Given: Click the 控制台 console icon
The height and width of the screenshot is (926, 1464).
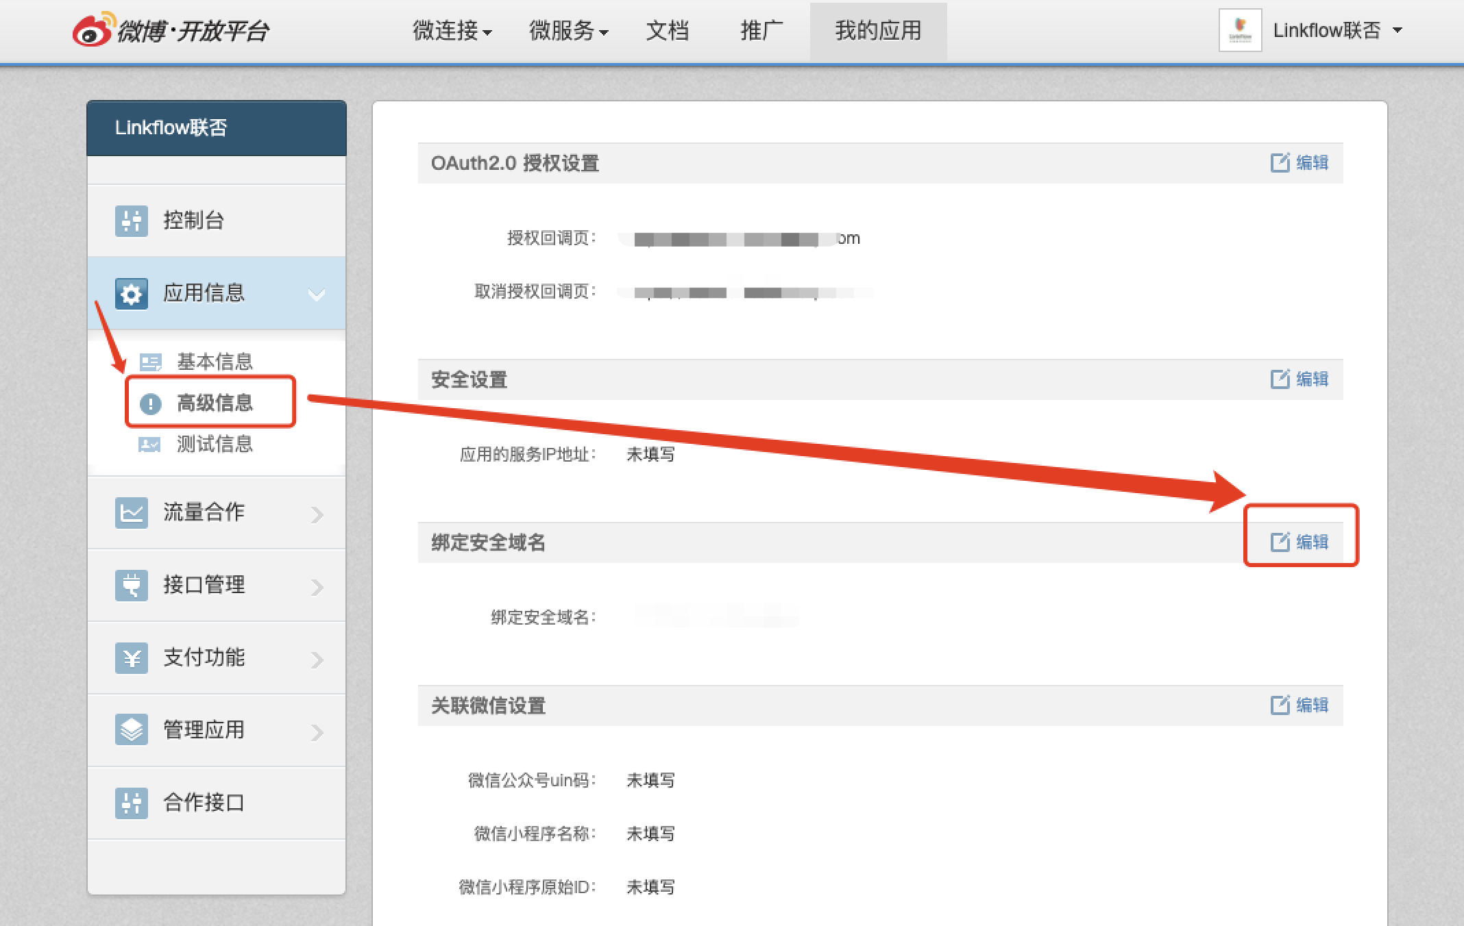Looking at the screenshot, I should tap(131, 221).
